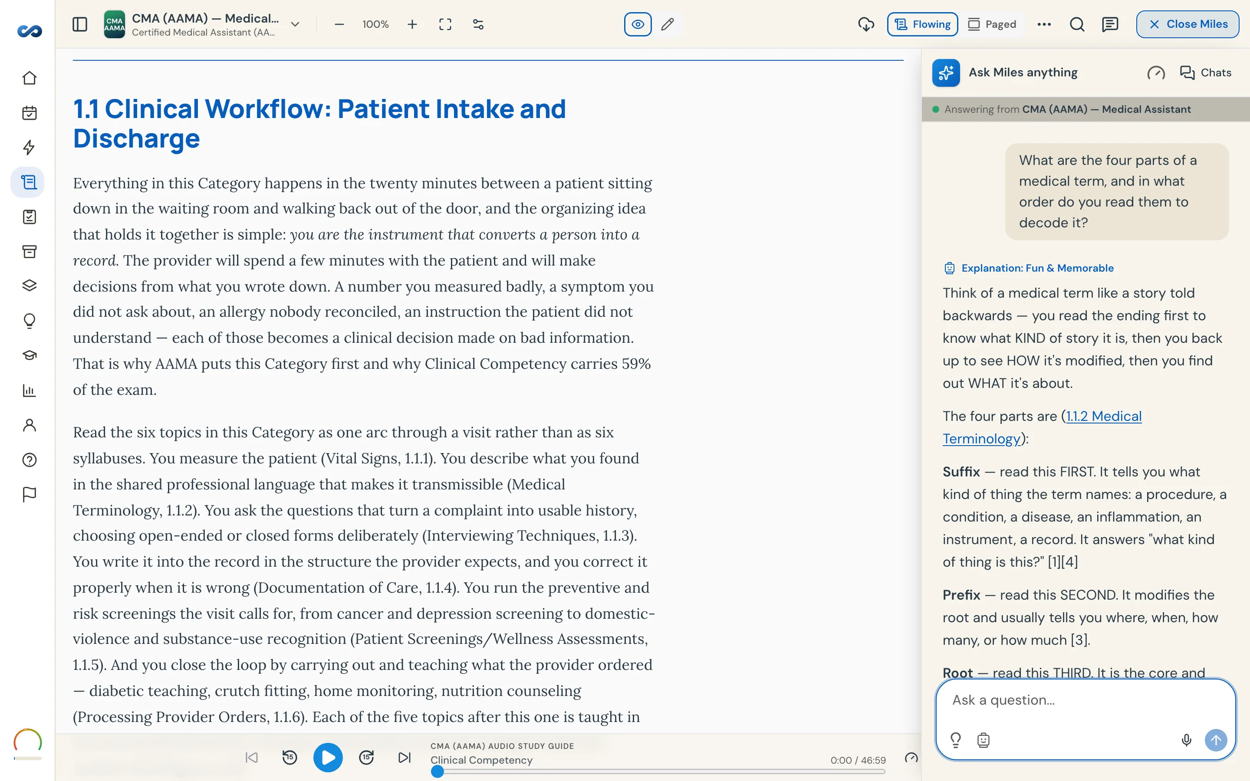
Task: Click the CMA AAMA course thumbnail
Action: [115, 24]
